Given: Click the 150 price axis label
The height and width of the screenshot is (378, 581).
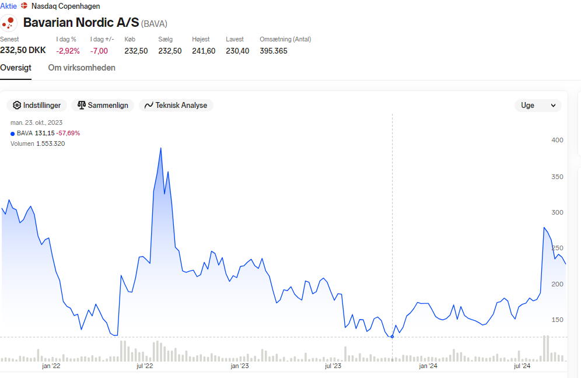Looking at the screenshot, I should 557,320.
